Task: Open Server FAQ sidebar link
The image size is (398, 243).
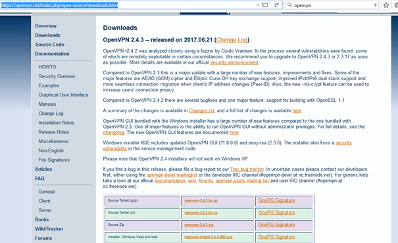Action: (x=45, y=210)
